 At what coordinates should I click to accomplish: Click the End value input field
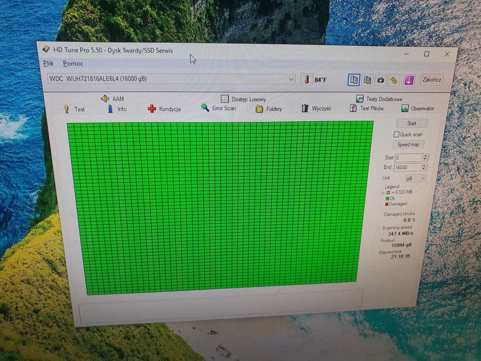407,167
